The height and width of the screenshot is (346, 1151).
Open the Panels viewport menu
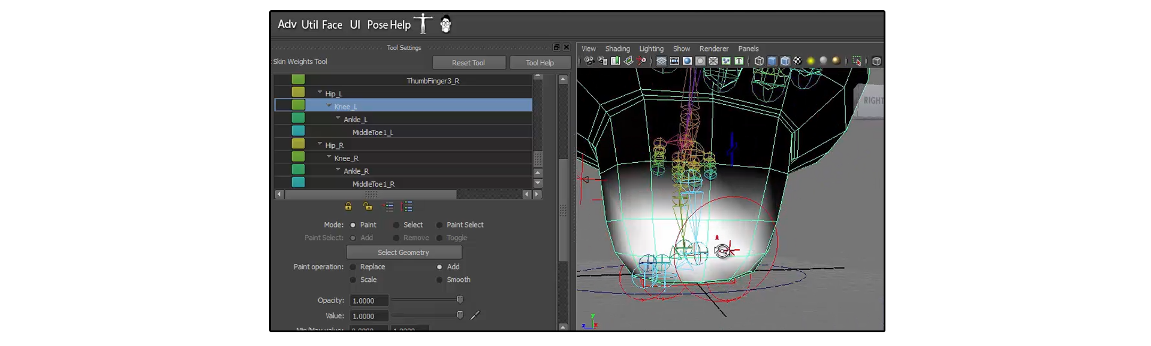[x=748, y=49]
